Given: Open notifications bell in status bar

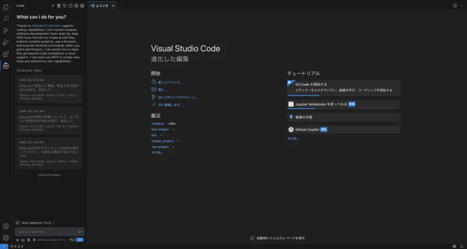Looking at the screenshot, I should [462, 246].
